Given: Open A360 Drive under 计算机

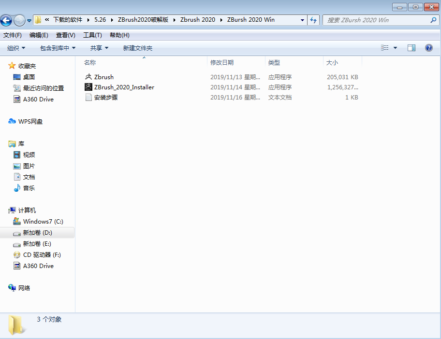Looking at the screenshot, I should click(38, 266).
